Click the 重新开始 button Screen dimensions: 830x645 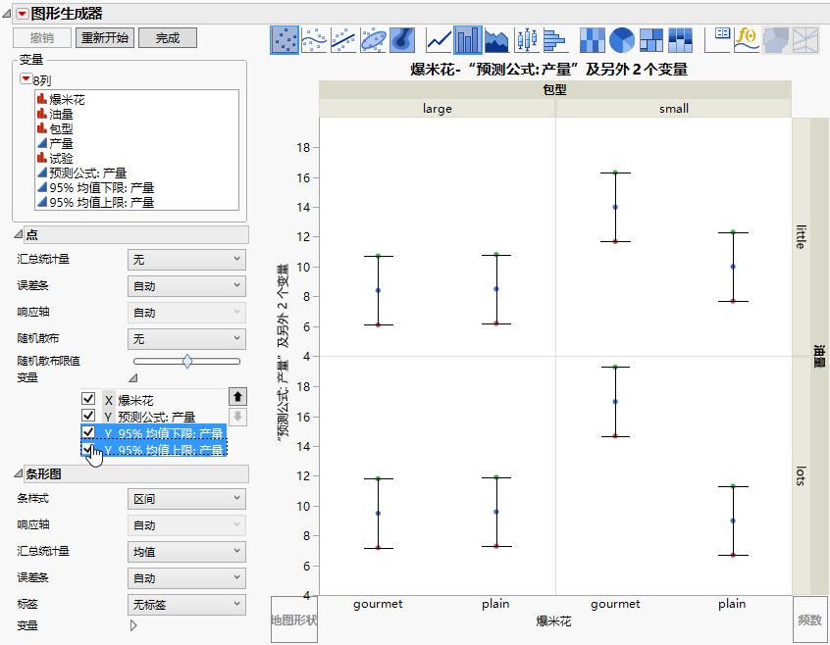(x=104, y=38)
